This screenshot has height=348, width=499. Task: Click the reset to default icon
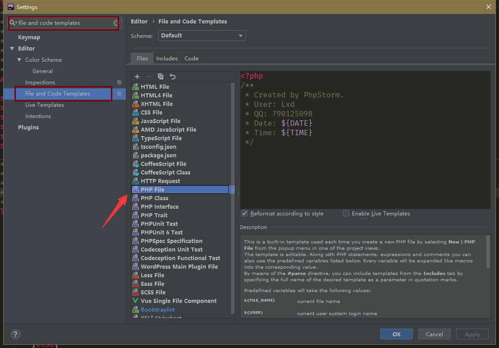tap(172, 77)
